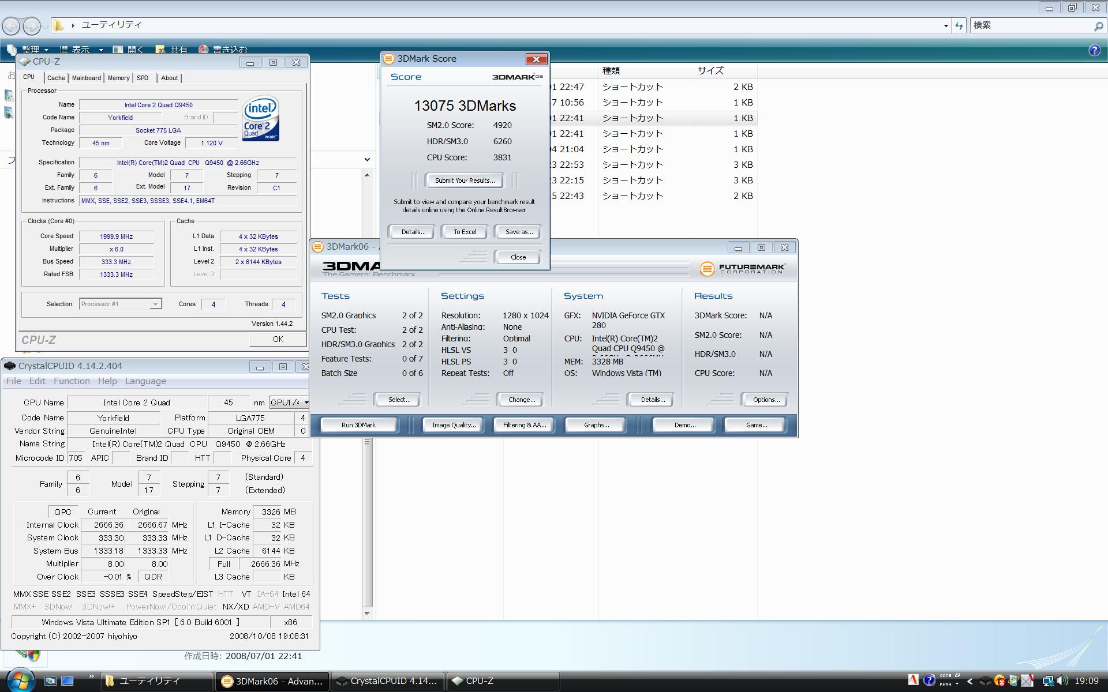Open the File menu in CrystalCPUID
The image size is (1108, 692).
click(13, 381)
